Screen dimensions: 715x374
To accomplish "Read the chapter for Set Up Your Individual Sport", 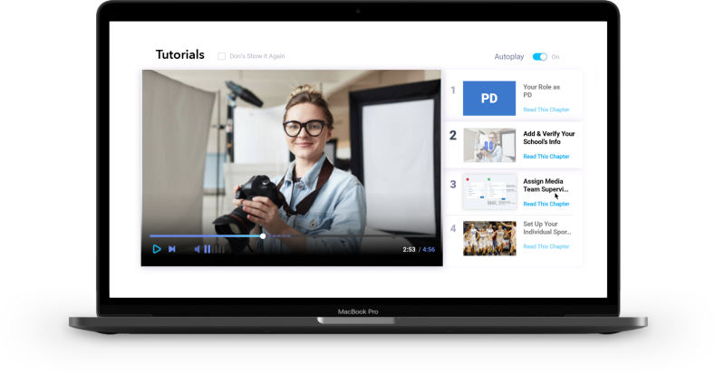I will coord(546,246).
